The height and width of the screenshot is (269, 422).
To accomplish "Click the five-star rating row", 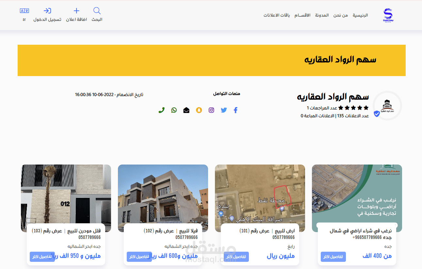I will click(353, 108).
